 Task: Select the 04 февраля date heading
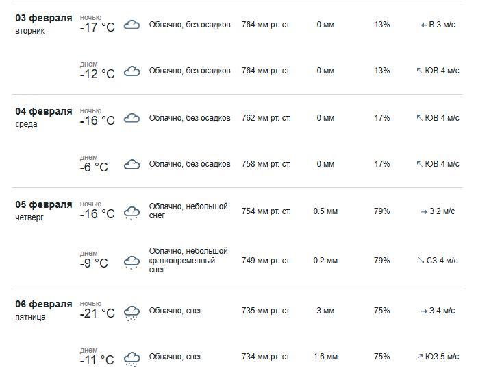[x=44, y=111]
